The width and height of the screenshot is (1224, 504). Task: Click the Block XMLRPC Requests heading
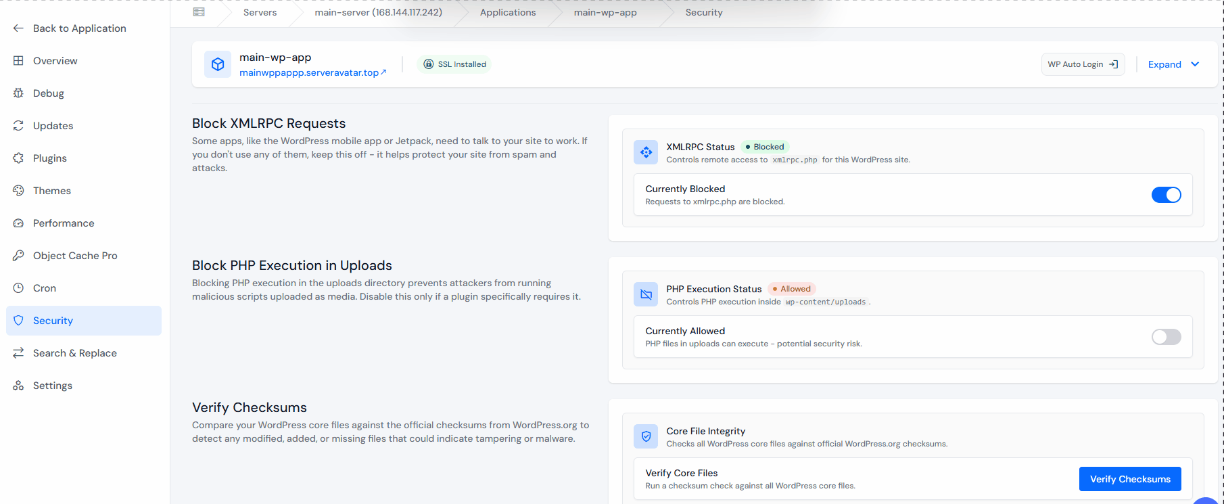coord(268,123)
